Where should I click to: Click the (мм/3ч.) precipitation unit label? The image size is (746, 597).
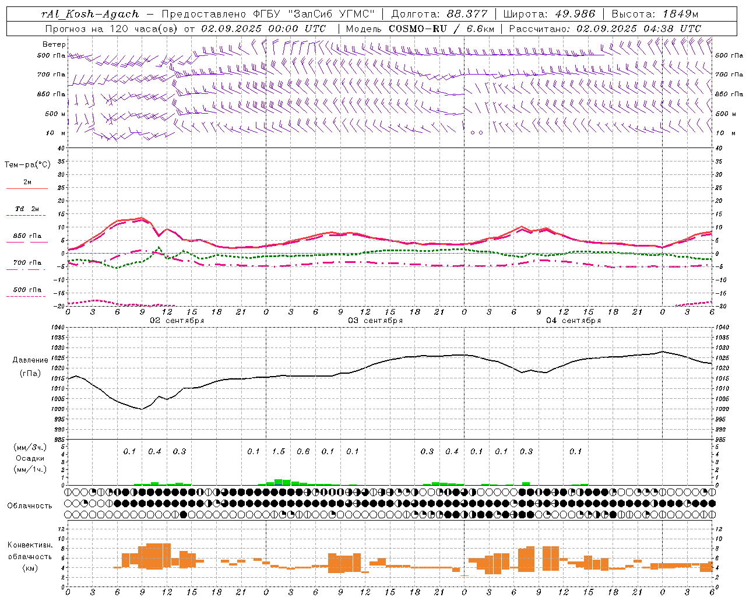coord(30,447)
